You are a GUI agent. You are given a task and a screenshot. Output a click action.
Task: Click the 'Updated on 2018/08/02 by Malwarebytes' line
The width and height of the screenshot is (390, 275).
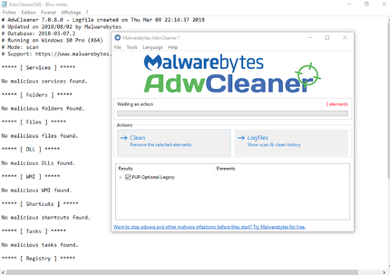click(x=62, y=27)
